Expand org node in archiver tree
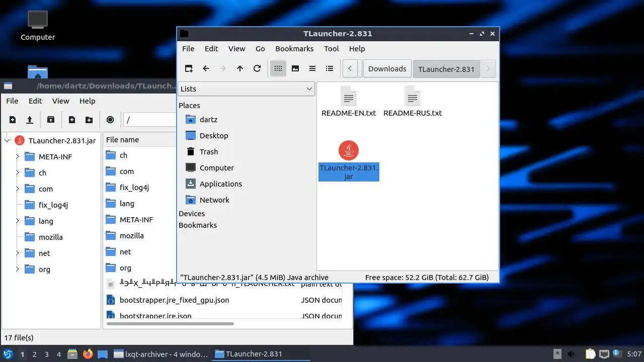 (x=17, y=269)
